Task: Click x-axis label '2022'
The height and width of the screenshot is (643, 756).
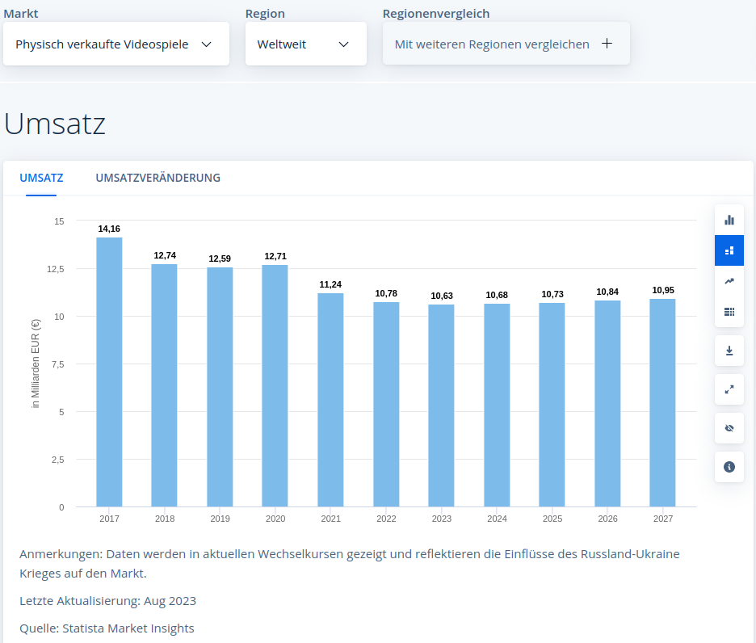Action: pos(386,519)
